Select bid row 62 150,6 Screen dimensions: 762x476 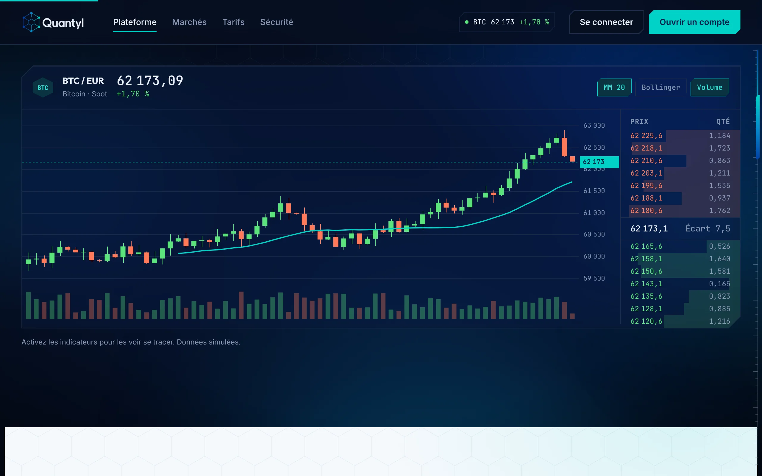(x=680, y=271)
